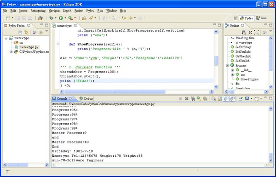Viewport: 276px width, 177px height.
Task: Click the Back navigation arrow
Action: pyautogui.click(x=131, y=18)
